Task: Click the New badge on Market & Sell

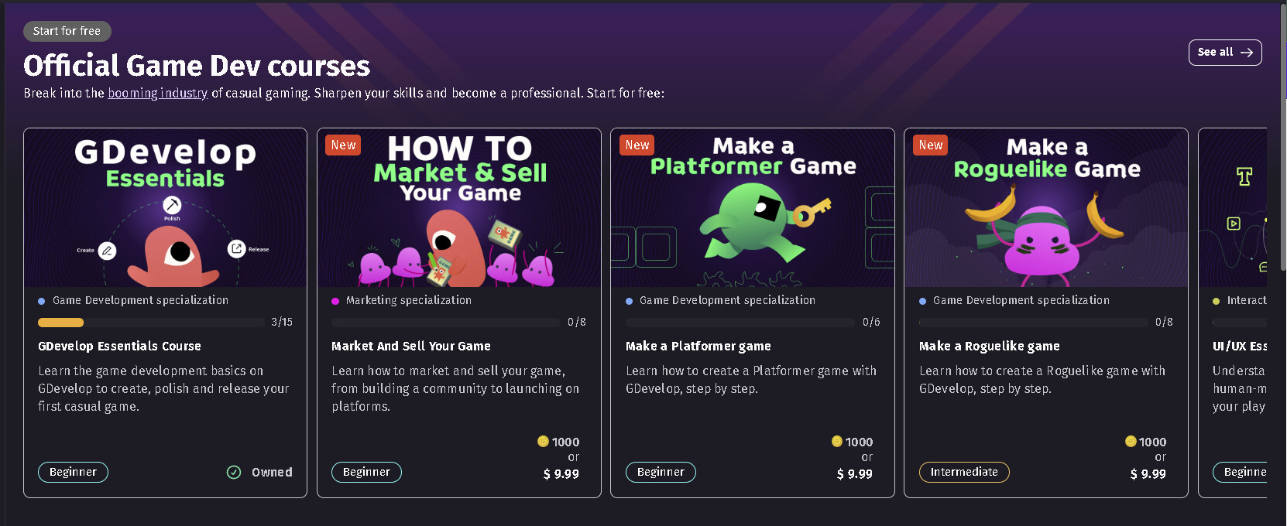Action: [343, 145]
